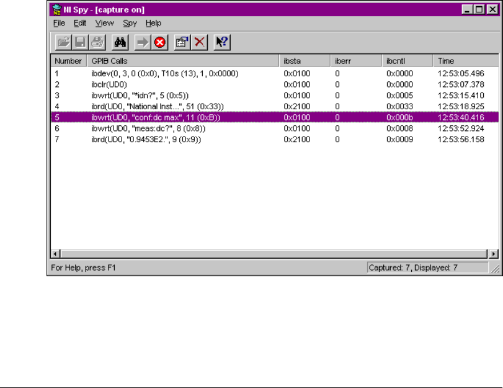
Task: Open the Edit menu
Action: [80, 23]
